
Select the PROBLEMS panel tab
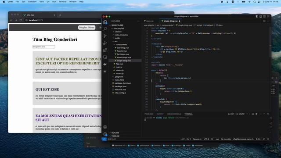coord(149,114)
